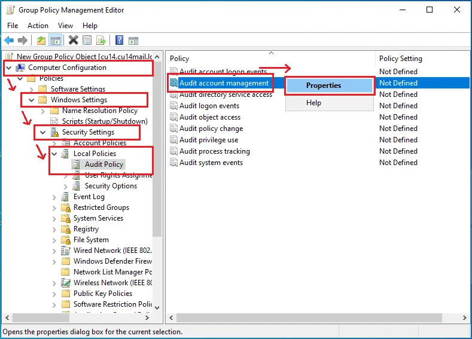Click the tree pane vertical scrollbar thumb
Viewport: 472px width, 339px height.
tap(157, 149)
